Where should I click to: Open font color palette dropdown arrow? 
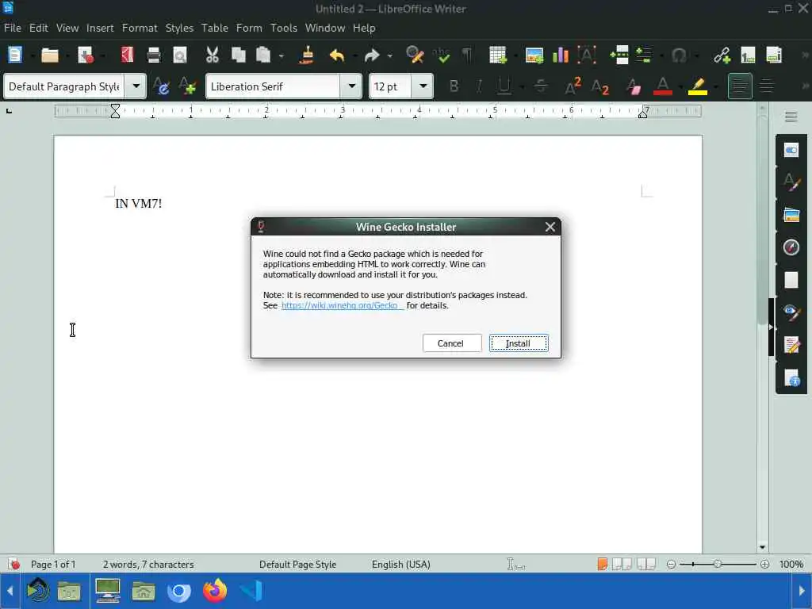point(680,86)
